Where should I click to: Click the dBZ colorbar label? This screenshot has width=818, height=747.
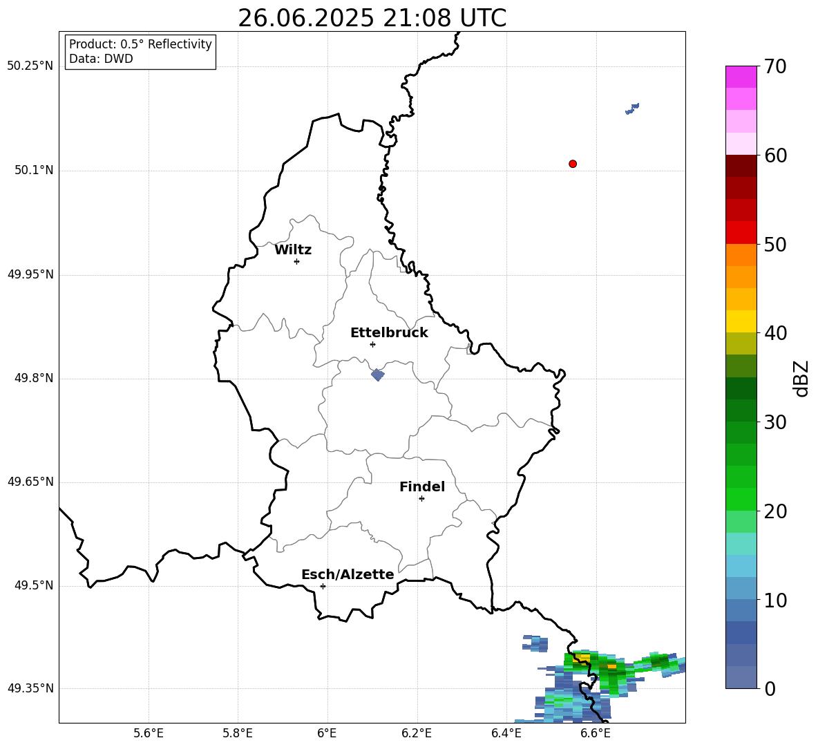pyautogui.click(x=801, y=378)
